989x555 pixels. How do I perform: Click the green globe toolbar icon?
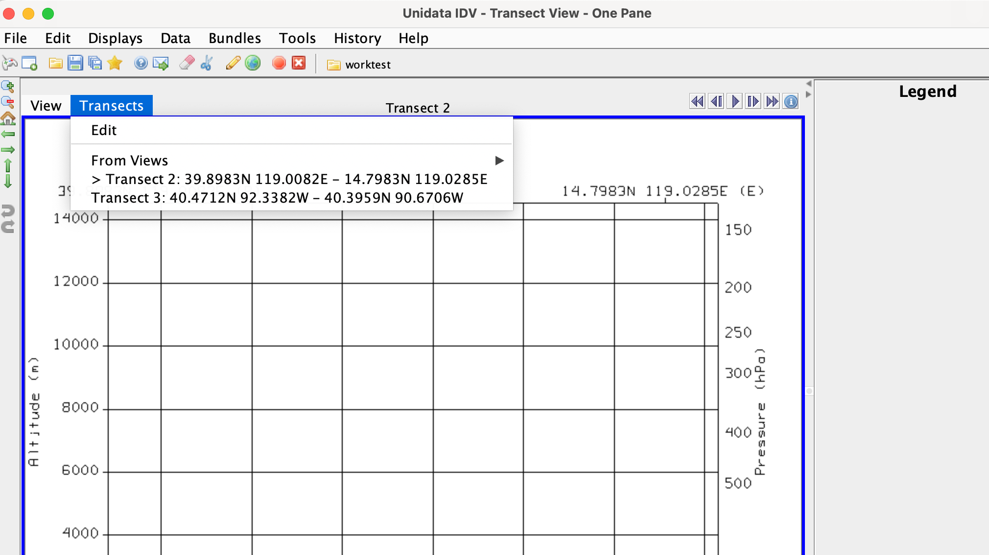[x=253, y=63]
